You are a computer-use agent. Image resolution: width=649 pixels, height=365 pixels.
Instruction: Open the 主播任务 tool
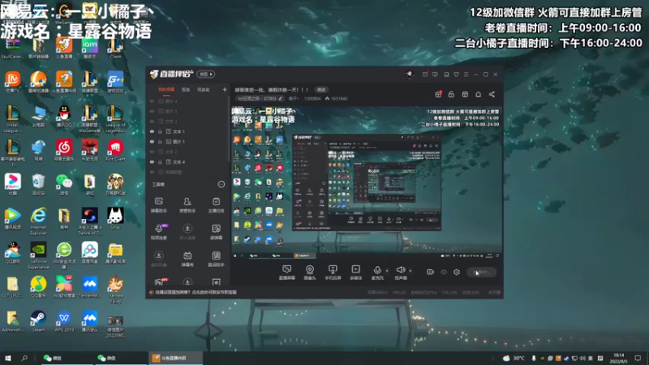point(216,204)
